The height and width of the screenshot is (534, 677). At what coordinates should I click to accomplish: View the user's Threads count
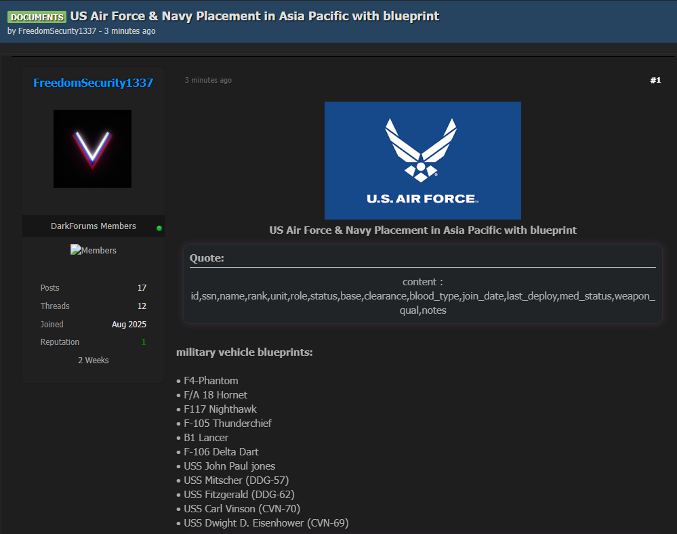[x=142, y=306]
